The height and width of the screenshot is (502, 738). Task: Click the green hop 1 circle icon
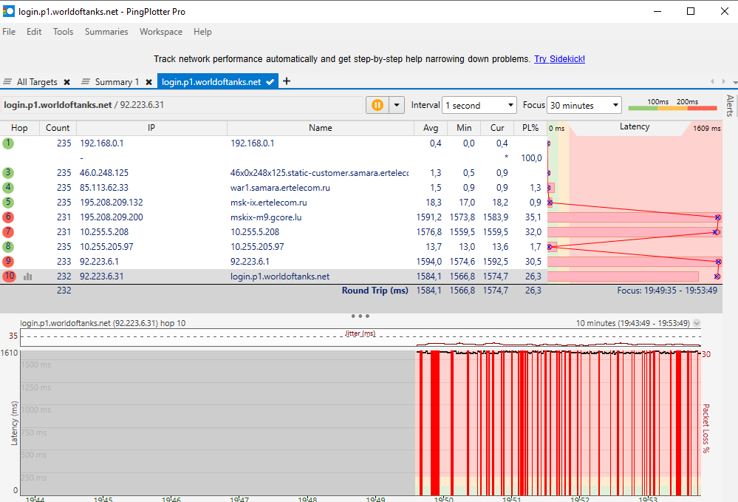pyautogui.click(x=8, y=143)
